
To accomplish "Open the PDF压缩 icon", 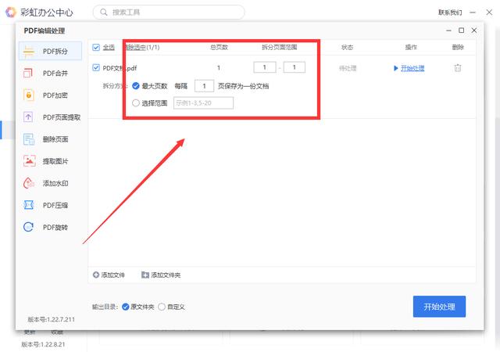I will tap(28, 205).
